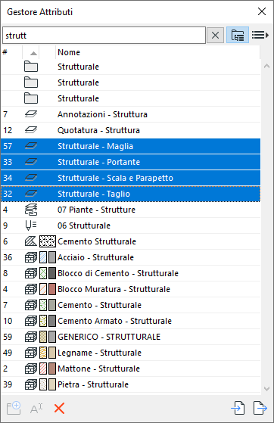Click scrollbar up arrow

266,66
